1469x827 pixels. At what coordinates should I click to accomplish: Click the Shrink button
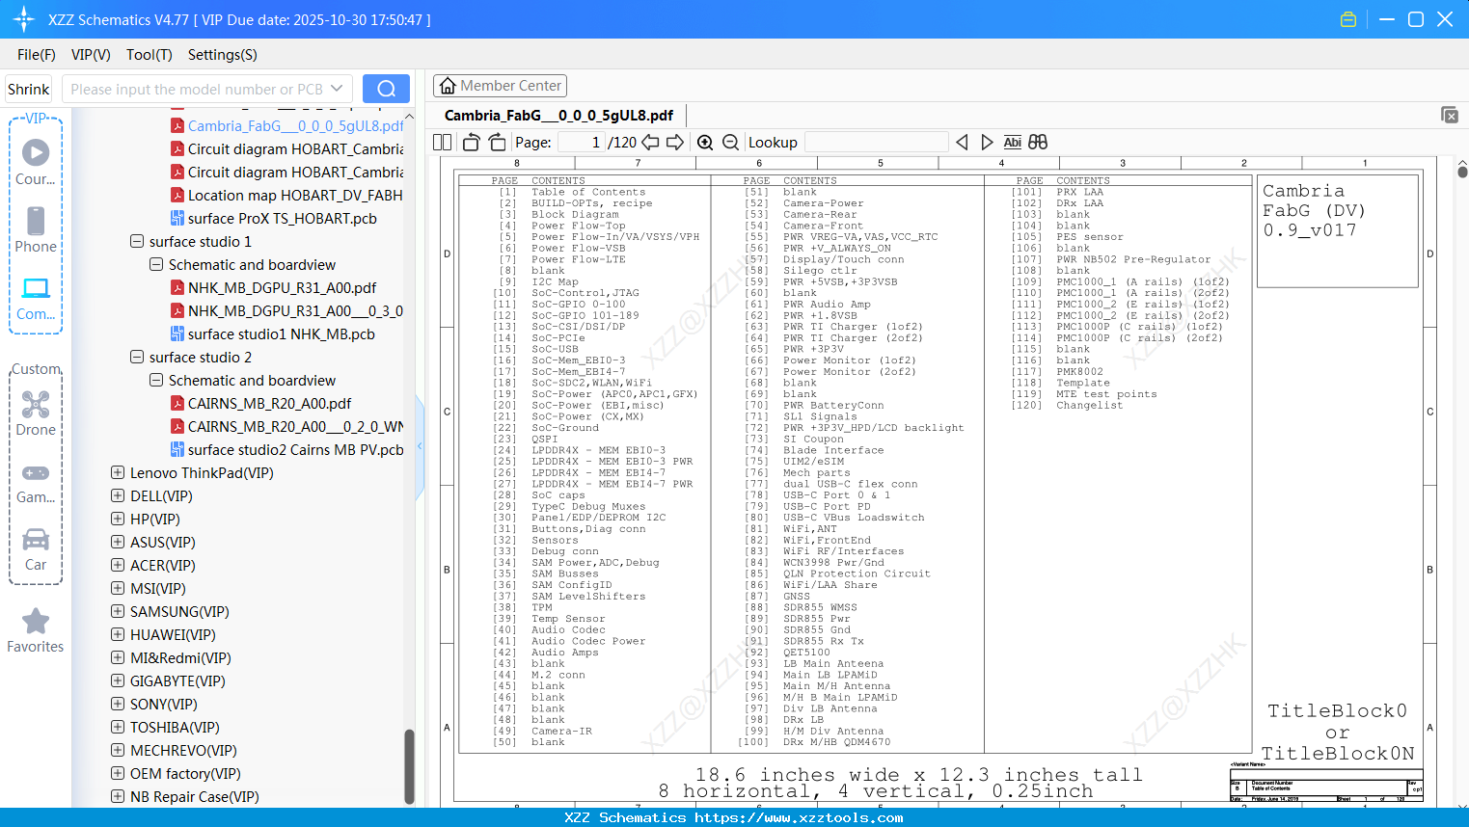[x=28, y=89]
